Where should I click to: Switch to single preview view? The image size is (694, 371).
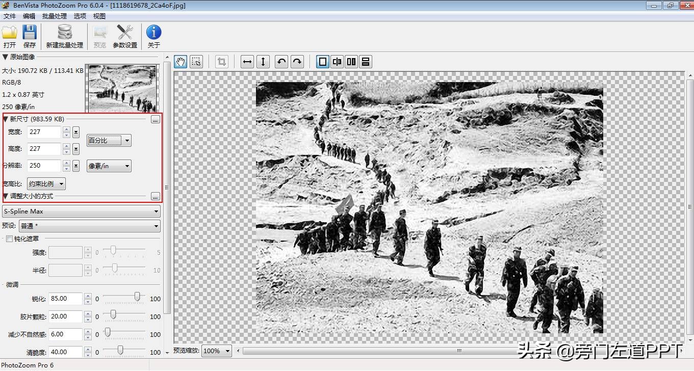(323, 62)
